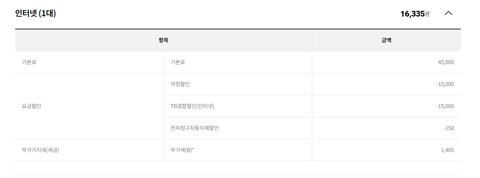Click the 인터넷 (1대) section title
Image resolution: width=480 pixels, height=178 pixels.
[x=35, y=14]
